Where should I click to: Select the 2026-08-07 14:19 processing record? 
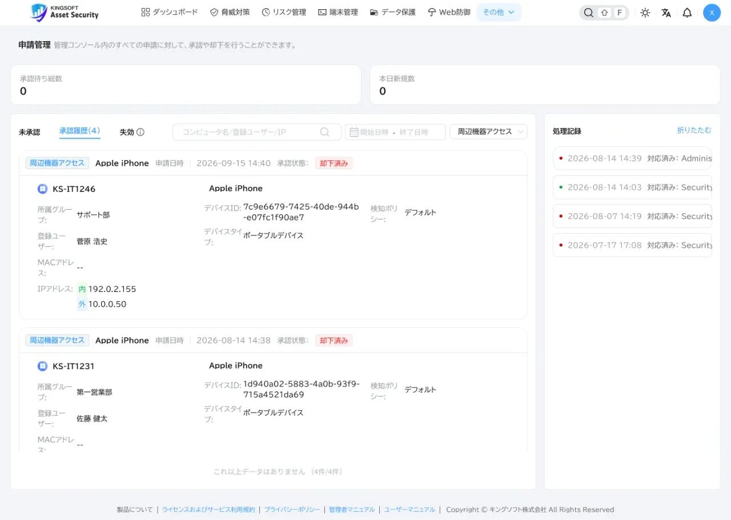tap(633, 216)
